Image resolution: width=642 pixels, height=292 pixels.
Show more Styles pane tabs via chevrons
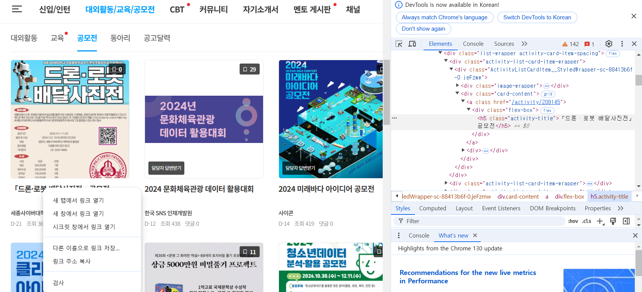coord(620,208)
